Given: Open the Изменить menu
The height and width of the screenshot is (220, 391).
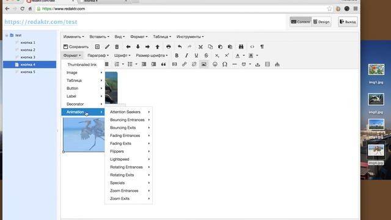Looking at the screenshot, I should point(73,37).
